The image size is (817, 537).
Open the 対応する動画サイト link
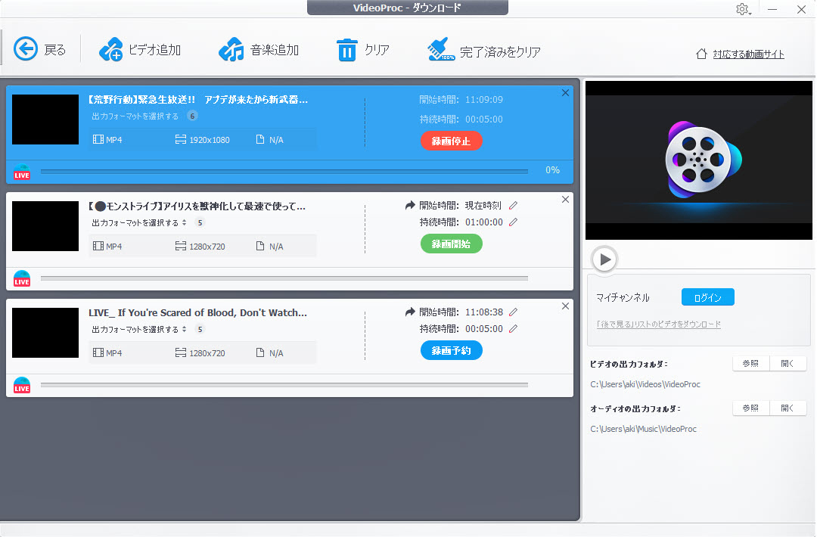pos(748,54)
